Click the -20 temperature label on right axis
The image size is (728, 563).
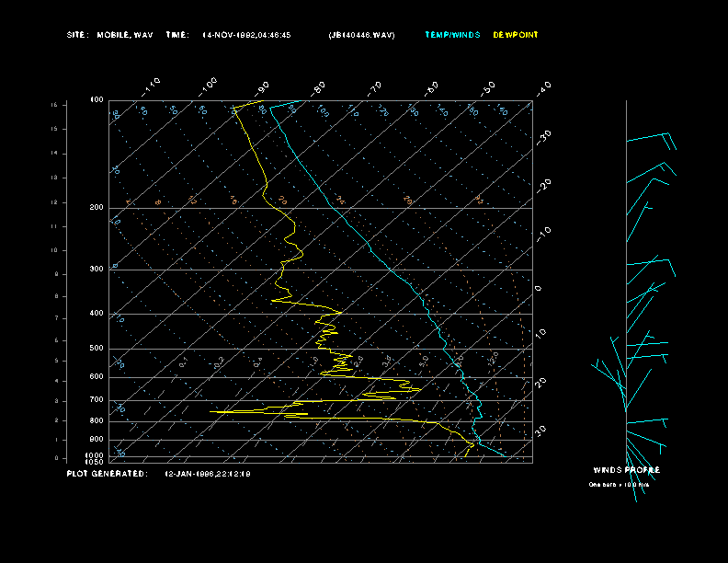[543, 186]
